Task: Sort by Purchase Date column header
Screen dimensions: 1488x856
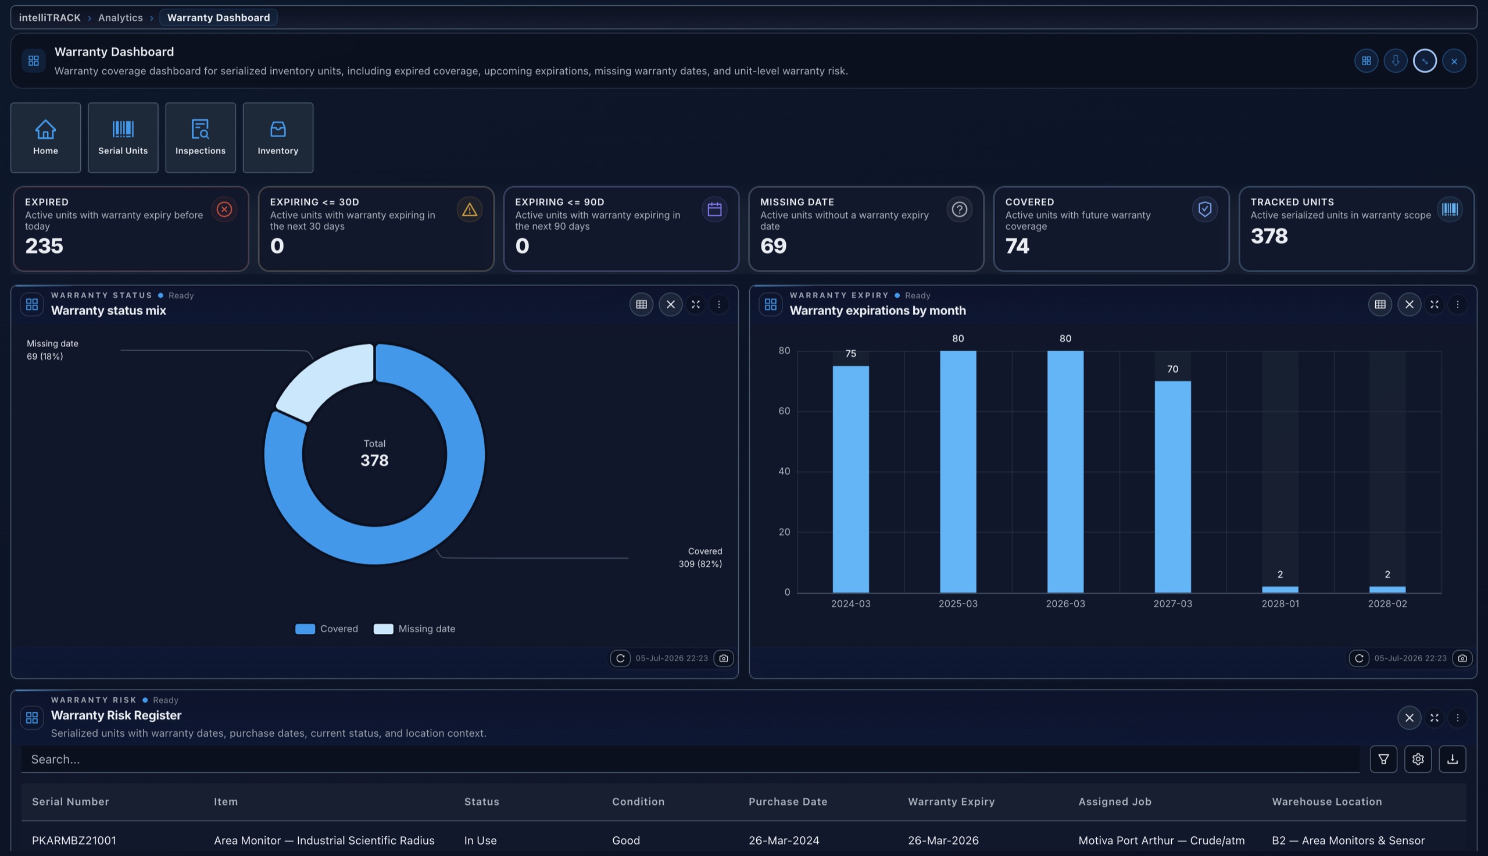Action: (788, 802)
